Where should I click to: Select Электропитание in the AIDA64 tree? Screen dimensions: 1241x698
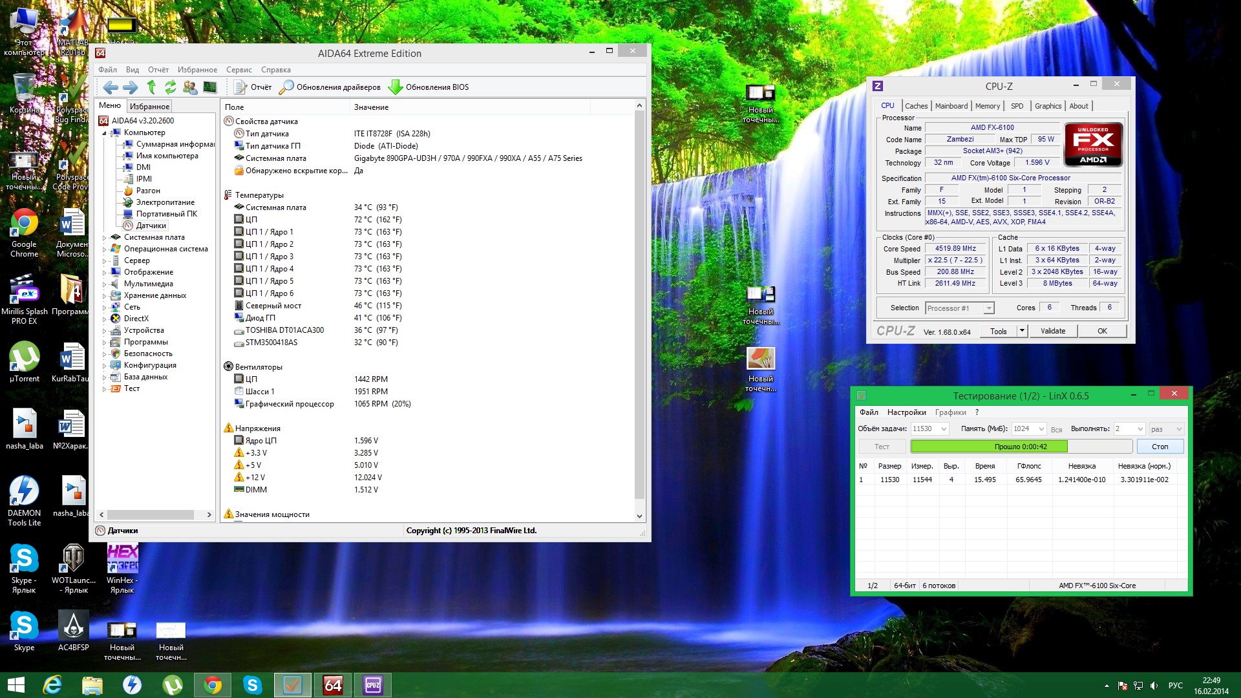pyautogui.click(x=165, y=202)
